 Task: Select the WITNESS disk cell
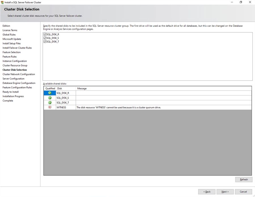pyautogui.click(x=66, y=107)
